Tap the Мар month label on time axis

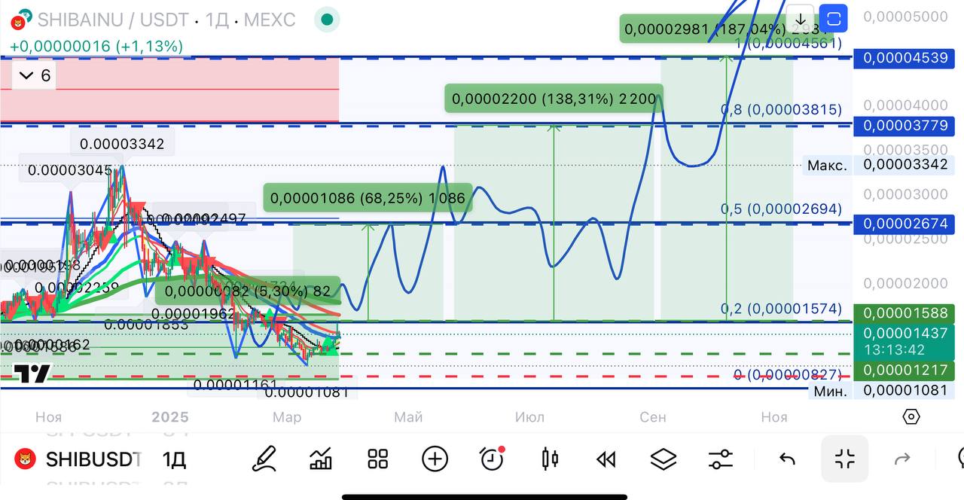287,417
